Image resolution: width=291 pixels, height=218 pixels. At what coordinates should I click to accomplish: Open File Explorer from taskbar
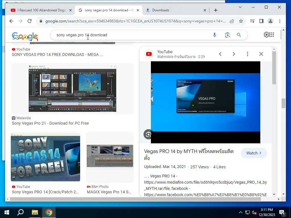point(35,212)
